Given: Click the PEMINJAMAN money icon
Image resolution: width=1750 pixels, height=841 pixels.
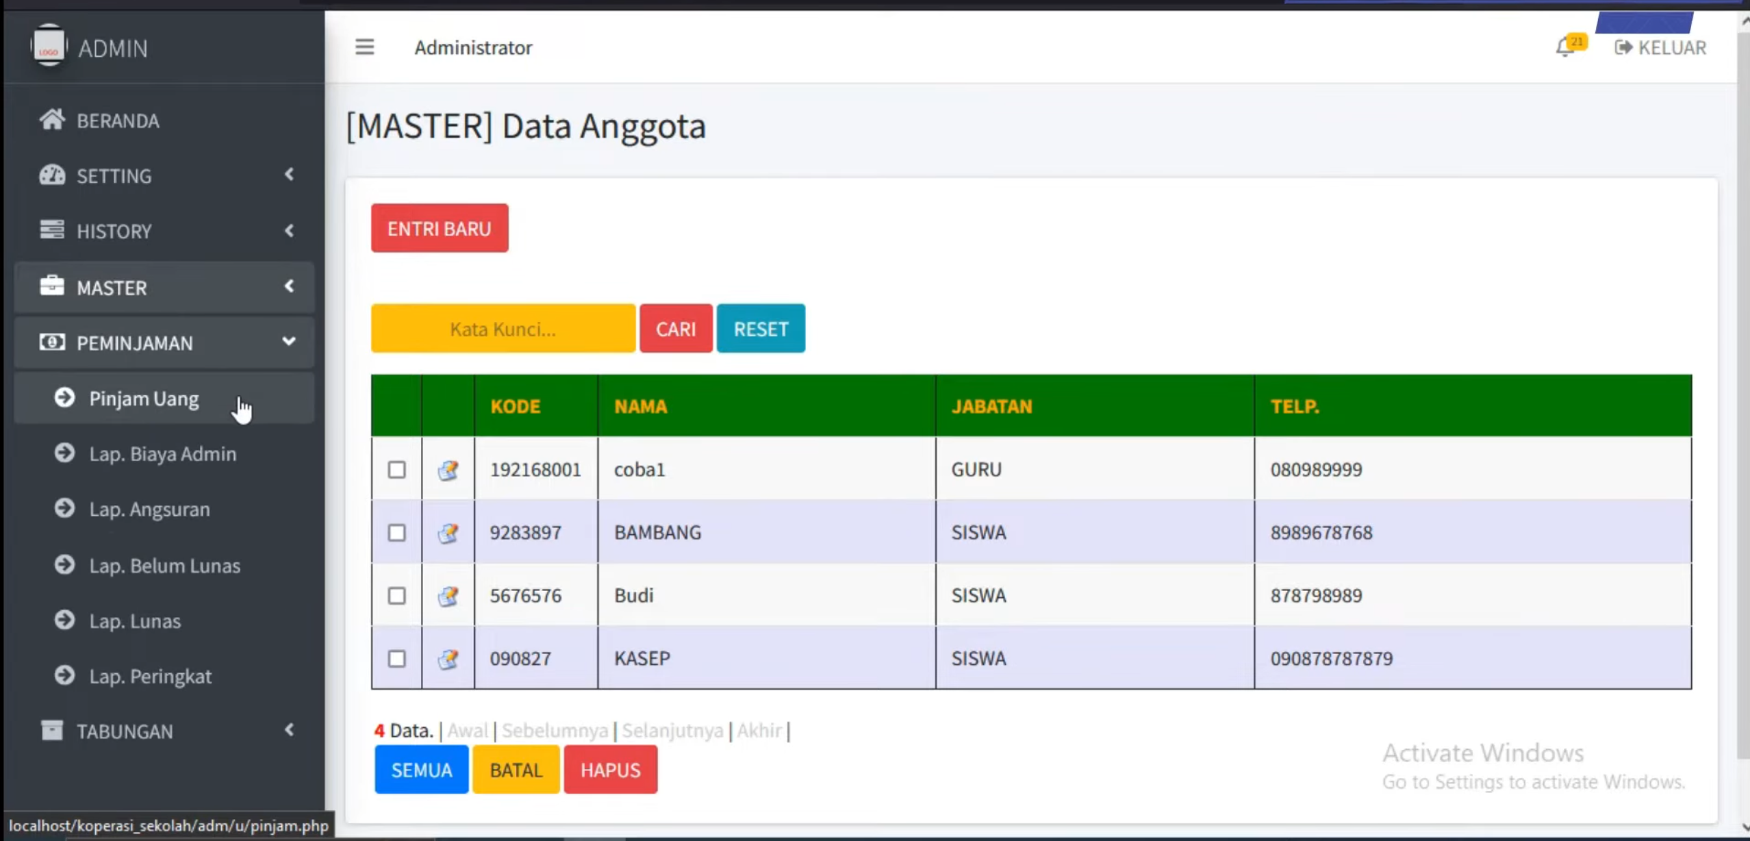Looking at the screenshot, I should point(52,342).
